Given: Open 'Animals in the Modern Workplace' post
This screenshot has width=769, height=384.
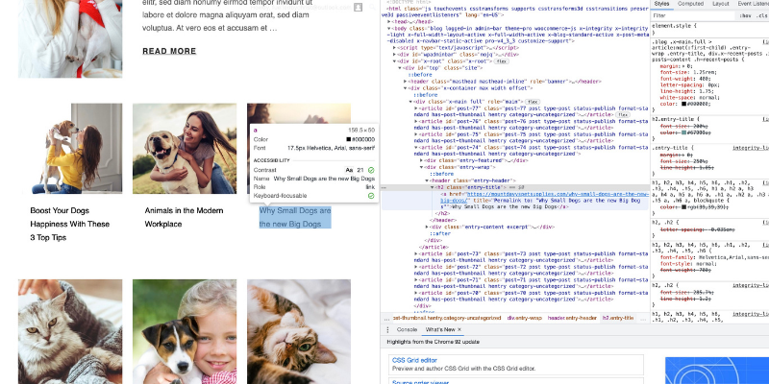Looking at the screenshot, I should coord(183,216).
